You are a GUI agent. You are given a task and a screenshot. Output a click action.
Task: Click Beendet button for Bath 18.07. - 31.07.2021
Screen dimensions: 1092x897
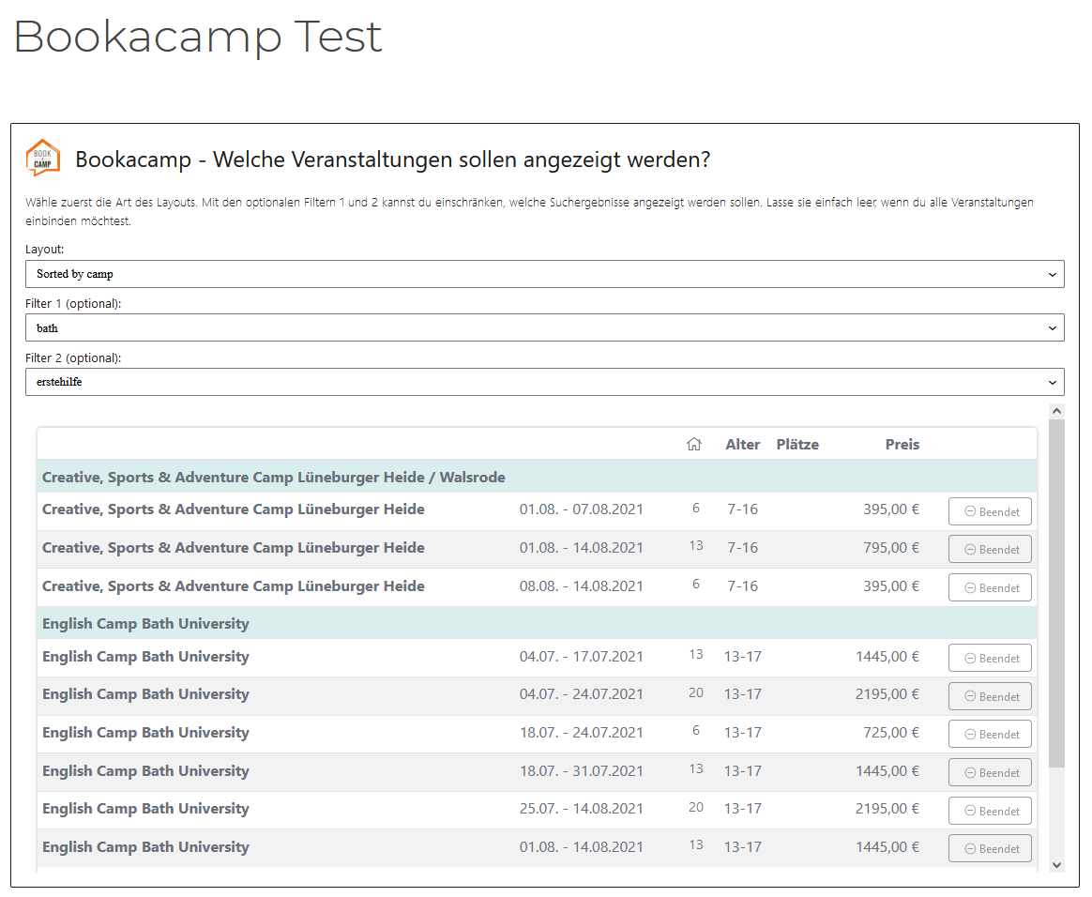(x=990, y=772)
